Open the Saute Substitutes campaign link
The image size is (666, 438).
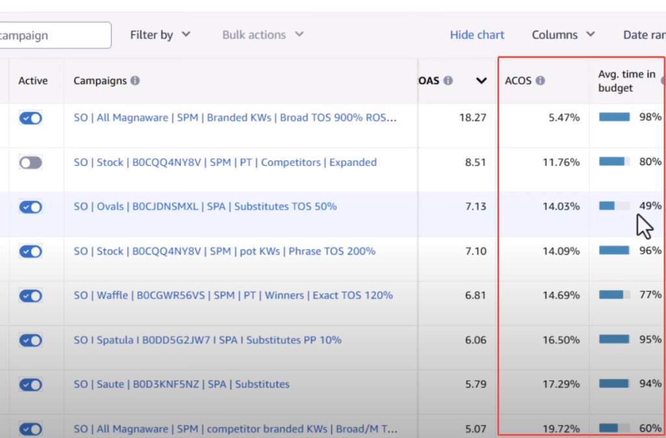tap(181, 385)
